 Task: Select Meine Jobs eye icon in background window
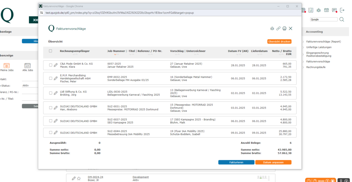click(7, 66)
